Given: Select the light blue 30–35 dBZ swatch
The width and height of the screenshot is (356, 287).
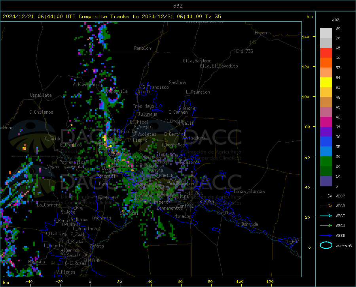Looking at the screenshot, I should (x=326, y=152).
